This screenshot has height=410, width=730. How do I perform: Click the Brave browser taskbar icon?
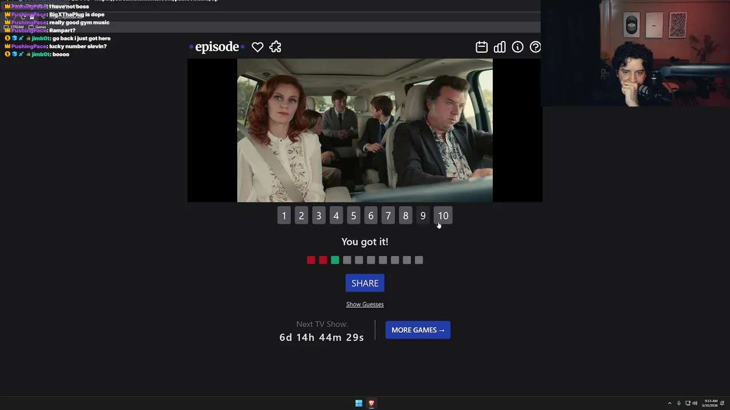(x=371, y=403)
